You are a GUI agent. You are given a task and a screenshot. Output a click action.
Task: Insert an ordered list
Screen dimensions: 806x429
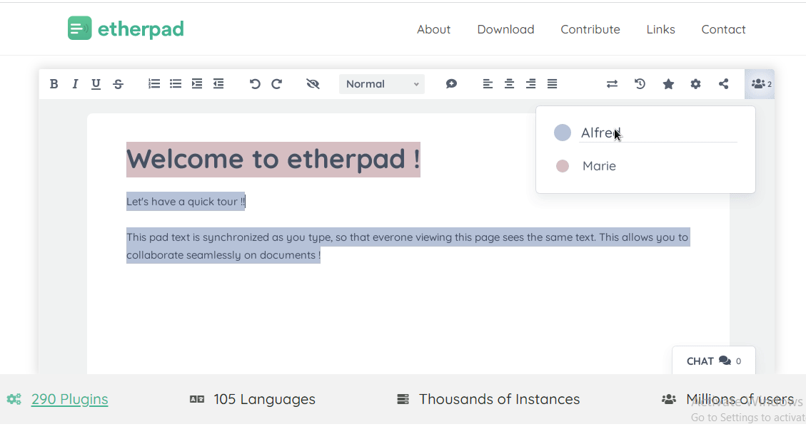point(153,83)
